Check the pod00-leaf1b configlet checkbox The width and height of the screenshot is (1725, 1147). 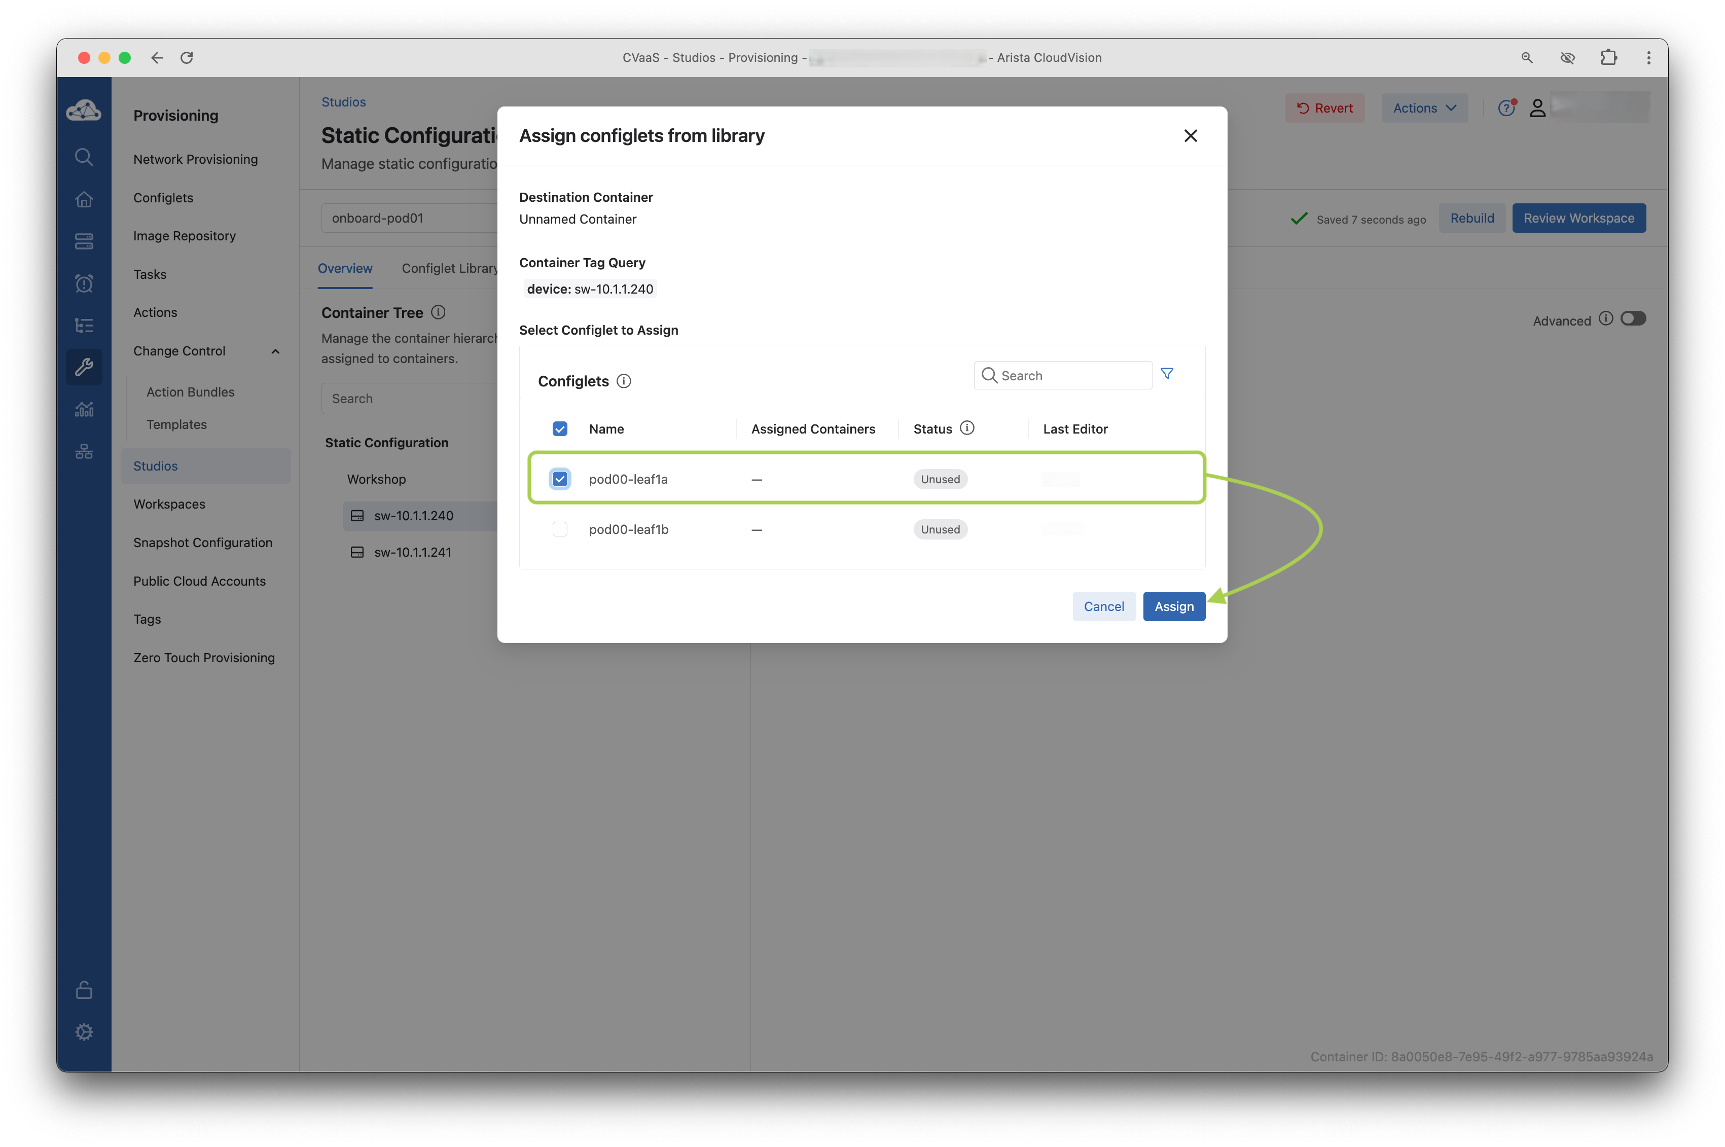[x=560, y=529]
